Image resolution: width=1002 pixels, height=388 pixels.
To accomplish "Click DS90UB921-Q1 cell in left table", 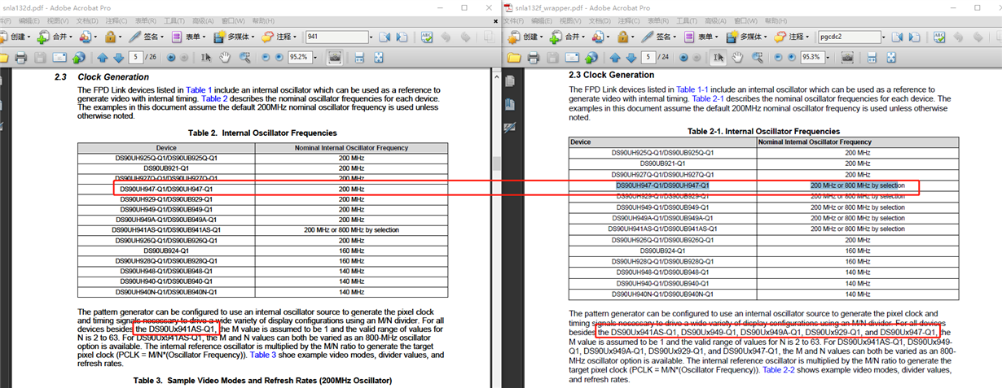I will coord(166,168).
